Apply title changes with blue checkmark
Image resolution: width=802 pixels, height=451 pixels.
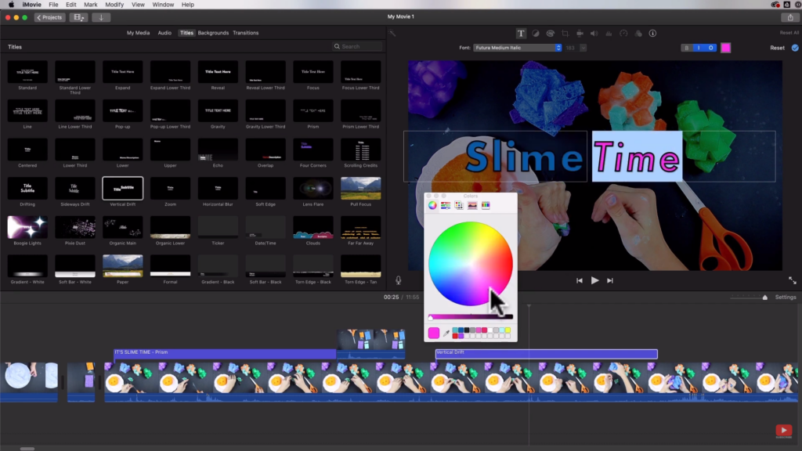point(795,48)
